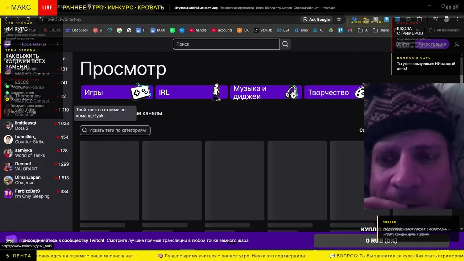The image size is (464, 261).
Task: Open the Б24 bookmark
Action: click(283, 30)
